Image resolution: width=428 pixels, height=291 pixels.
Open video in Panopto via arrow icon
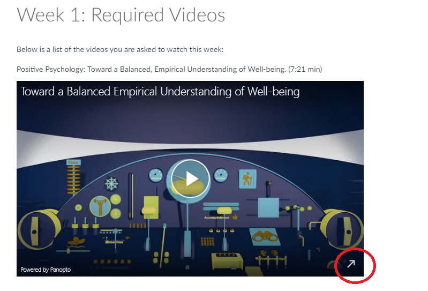click(x=351, y=264)
